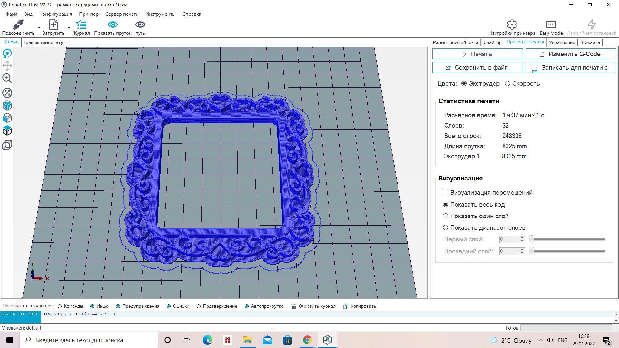The image size is (619, 348).
Task: Switch colors to Скорость radio option
Action: click(508, 83)
